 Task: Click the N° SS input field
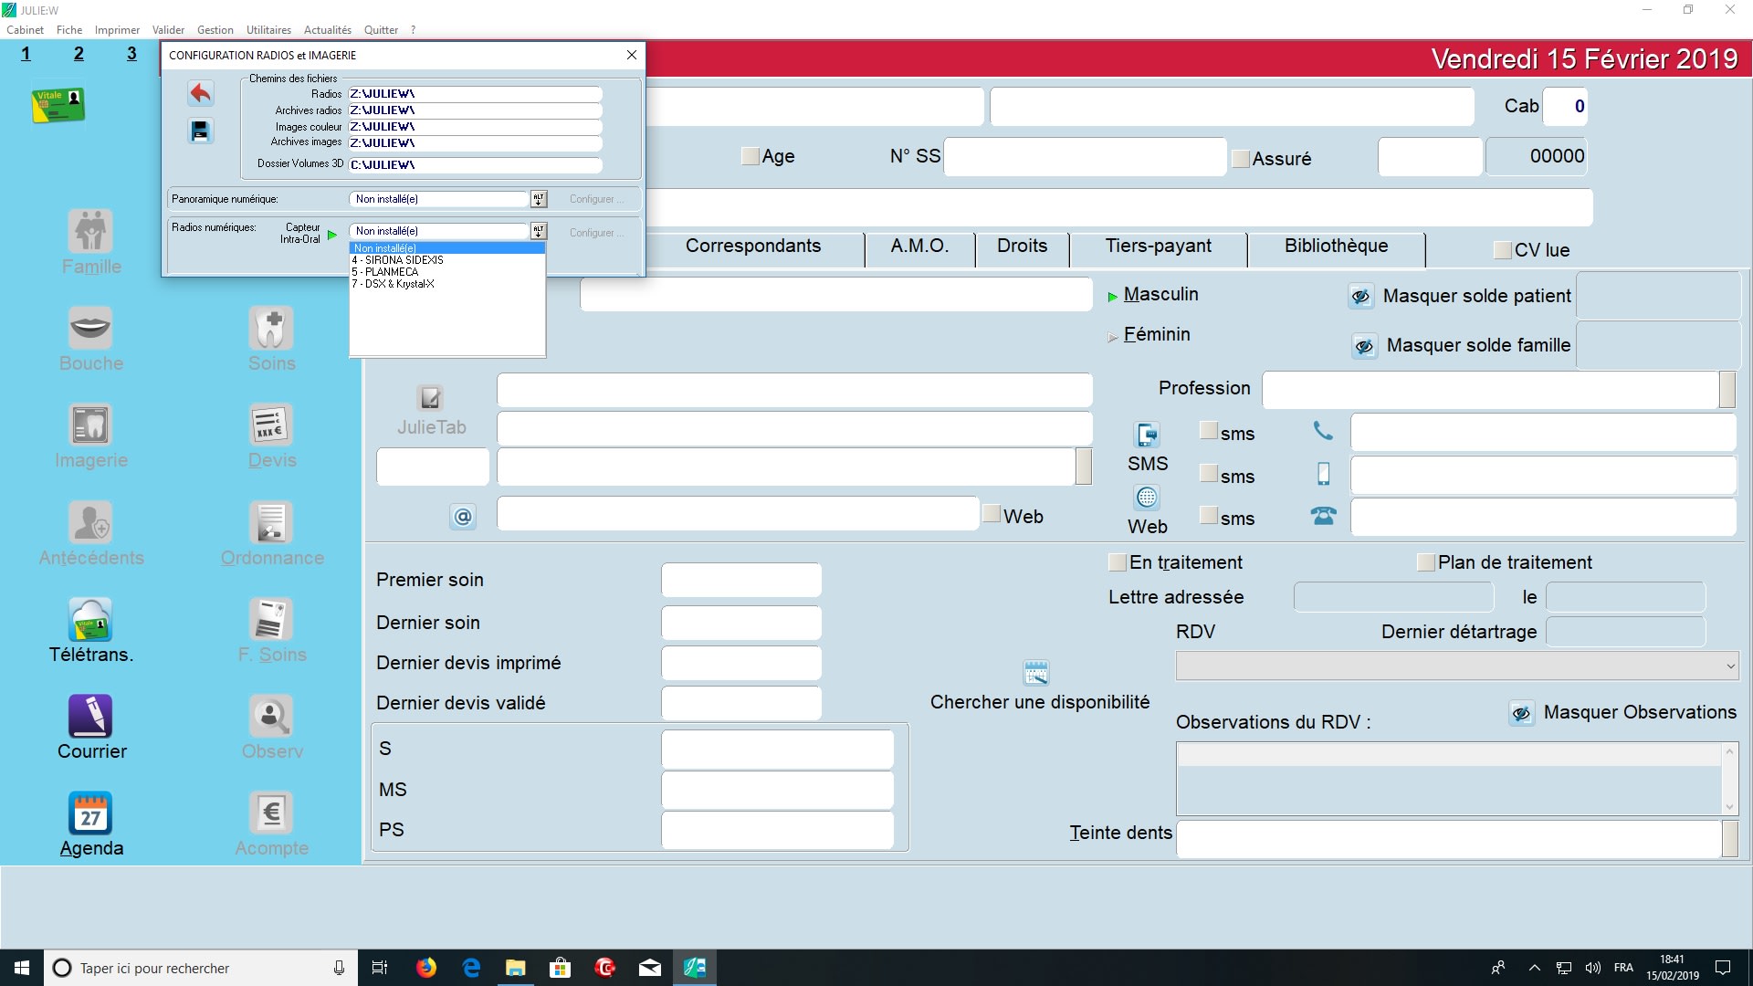(1084, 157)
